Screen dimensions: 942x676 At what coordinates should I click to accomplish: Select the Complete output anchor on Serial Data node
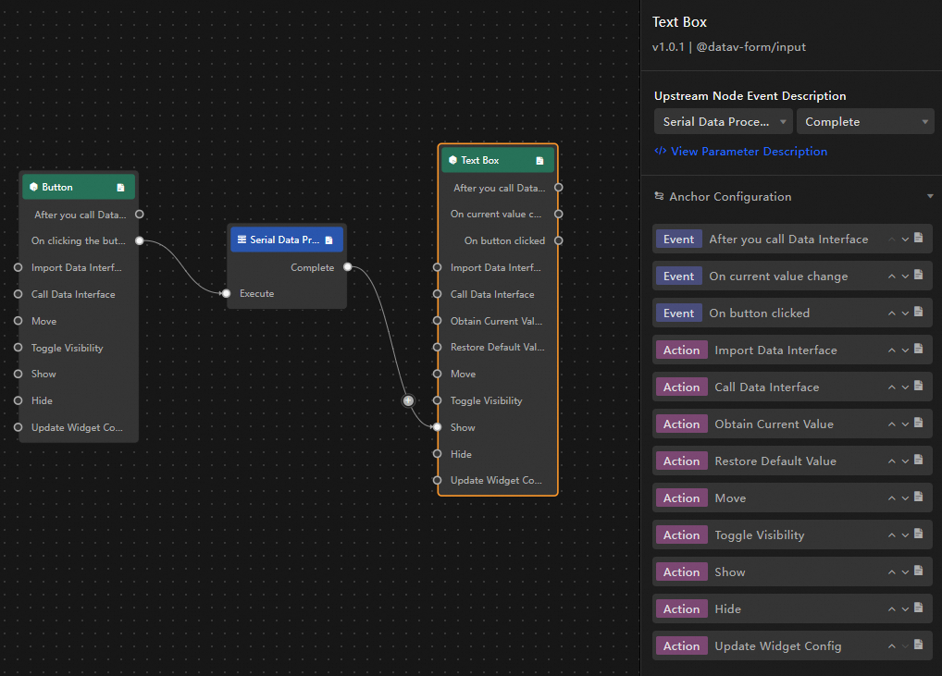[x=348, y=267]
